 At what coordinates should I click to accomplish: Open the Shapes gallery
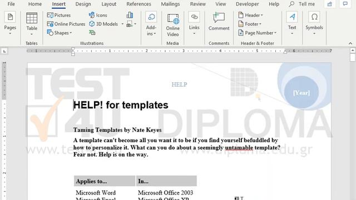click(60, 33)
